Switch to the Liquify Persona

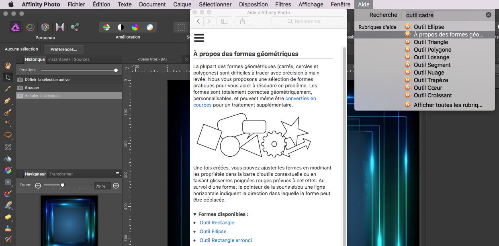click(x=30, y=27)
